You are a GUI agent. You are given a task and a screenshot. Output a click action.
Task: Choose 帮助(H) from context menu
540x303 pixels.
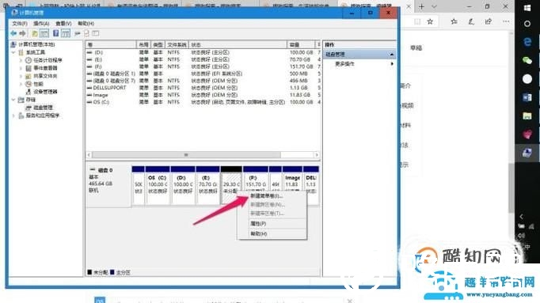(x=259, y=234)
